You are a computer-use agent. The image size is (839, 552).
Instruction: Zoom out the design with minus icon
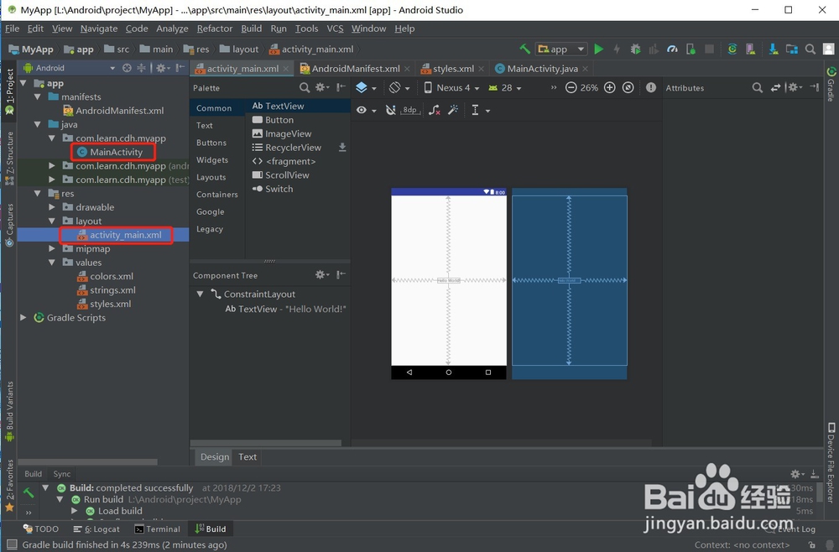[571, 88]
